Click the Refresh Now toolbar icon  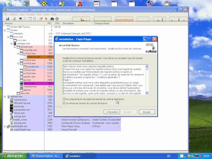click(x=14, y=19)
